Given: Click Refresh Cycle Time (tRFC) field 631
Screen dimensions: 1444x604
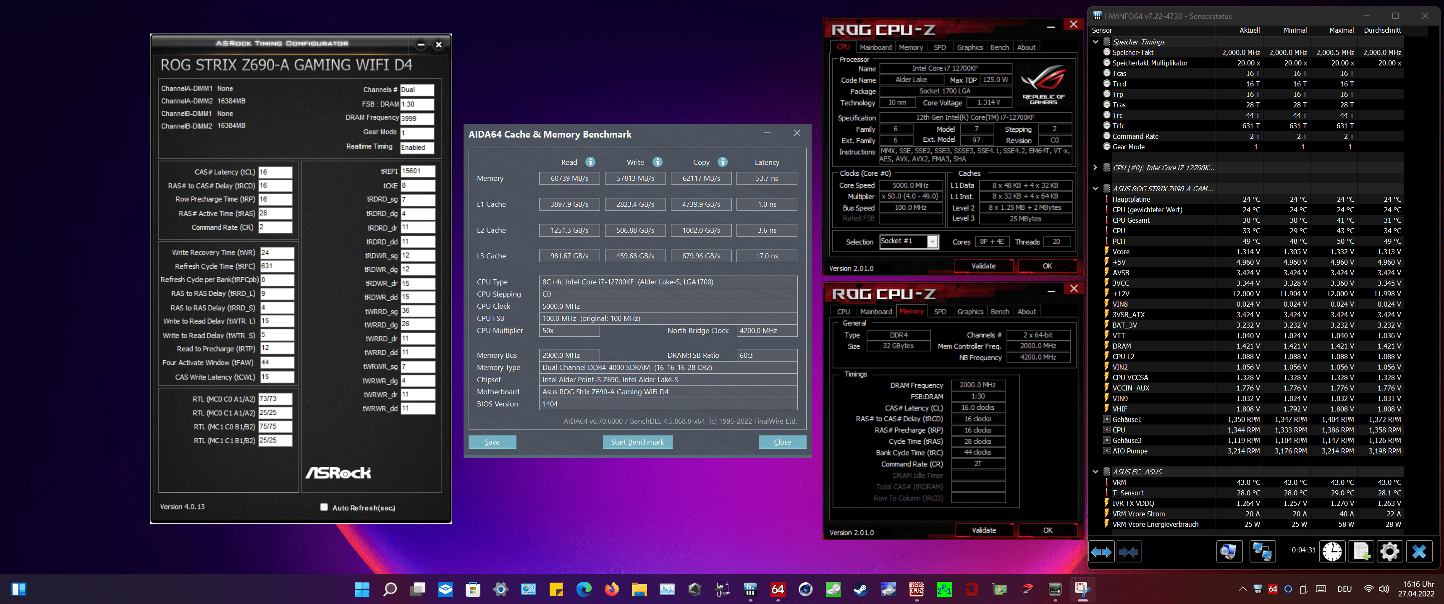Looking at the screenshot, I should (x=277, y=266).
